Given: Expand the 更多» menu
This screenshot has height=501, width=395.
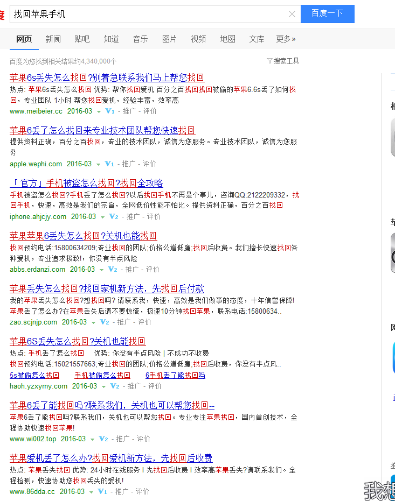Looking at the screenshot, I should [x=286, y=39].
